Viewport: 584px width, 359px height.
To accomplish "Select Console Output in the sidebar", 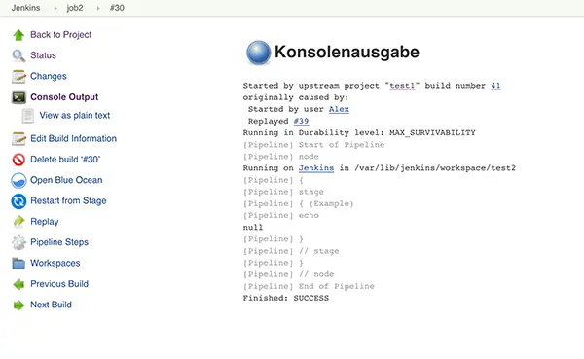I will (64, 97).
